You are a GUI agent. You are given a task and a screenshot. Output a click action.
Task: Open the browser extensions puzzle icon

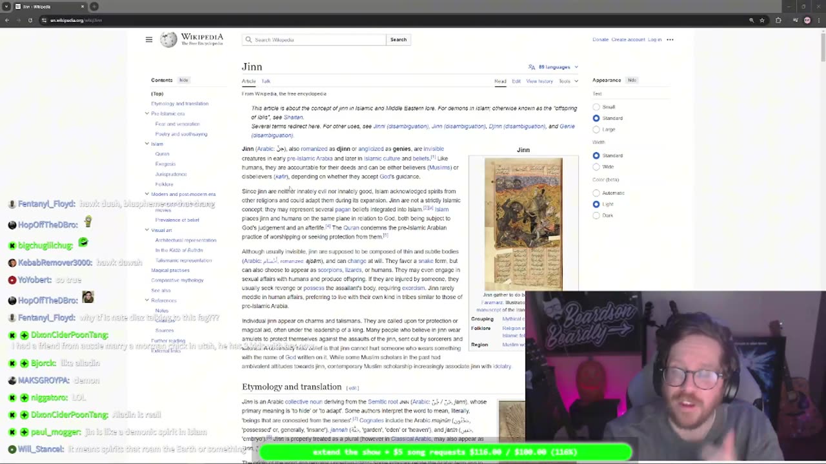778,20
